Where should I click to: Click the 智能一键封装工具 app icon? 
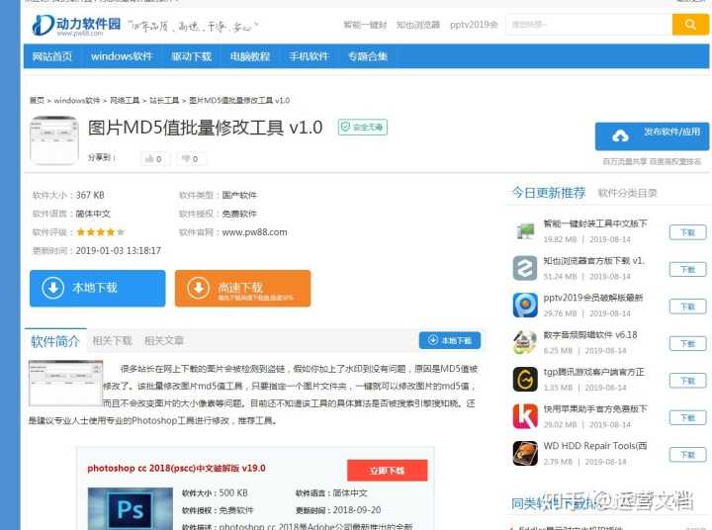[525, 231]
